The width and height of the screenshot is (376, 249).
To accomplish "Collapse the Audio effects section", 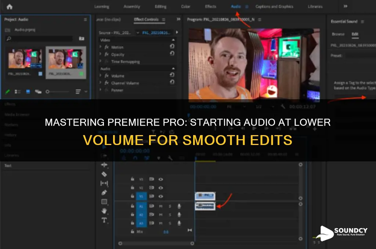I will coord(173,68).
